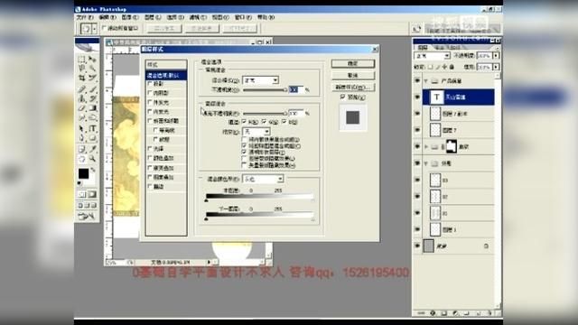This screenshot has width=578, height=325.
Task: Select the Healing Brush tool
Action: click(x=81, y=88)
